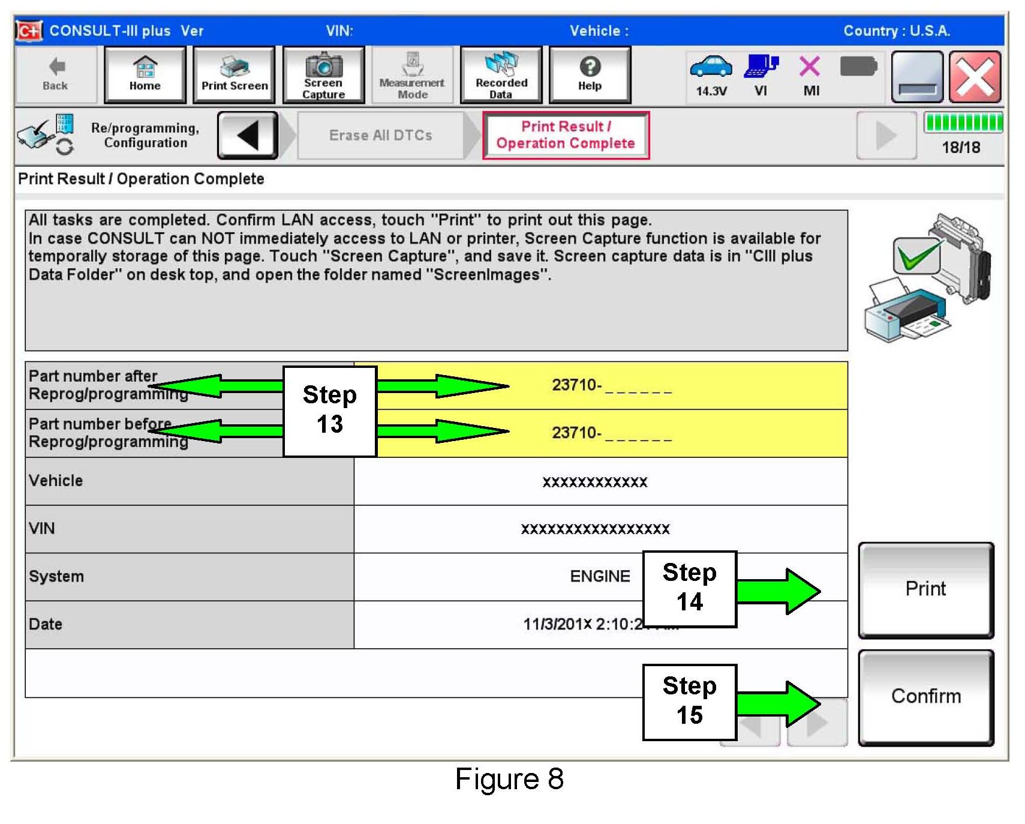
Task: Click the Home toolbar button
Action: point(145,75)
